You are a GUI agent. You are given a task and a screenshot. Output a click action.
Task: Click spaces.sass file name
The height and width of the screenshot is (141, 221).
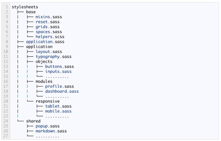(x=49, y=32)
